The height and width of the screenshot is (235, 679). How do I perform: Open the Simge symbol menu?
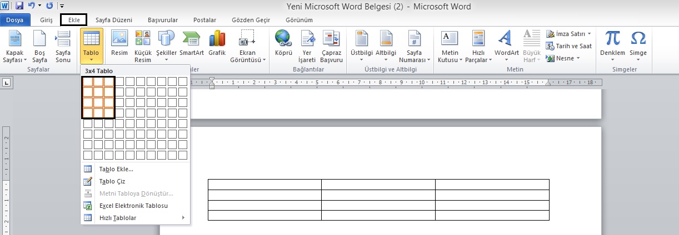(638, 47)
